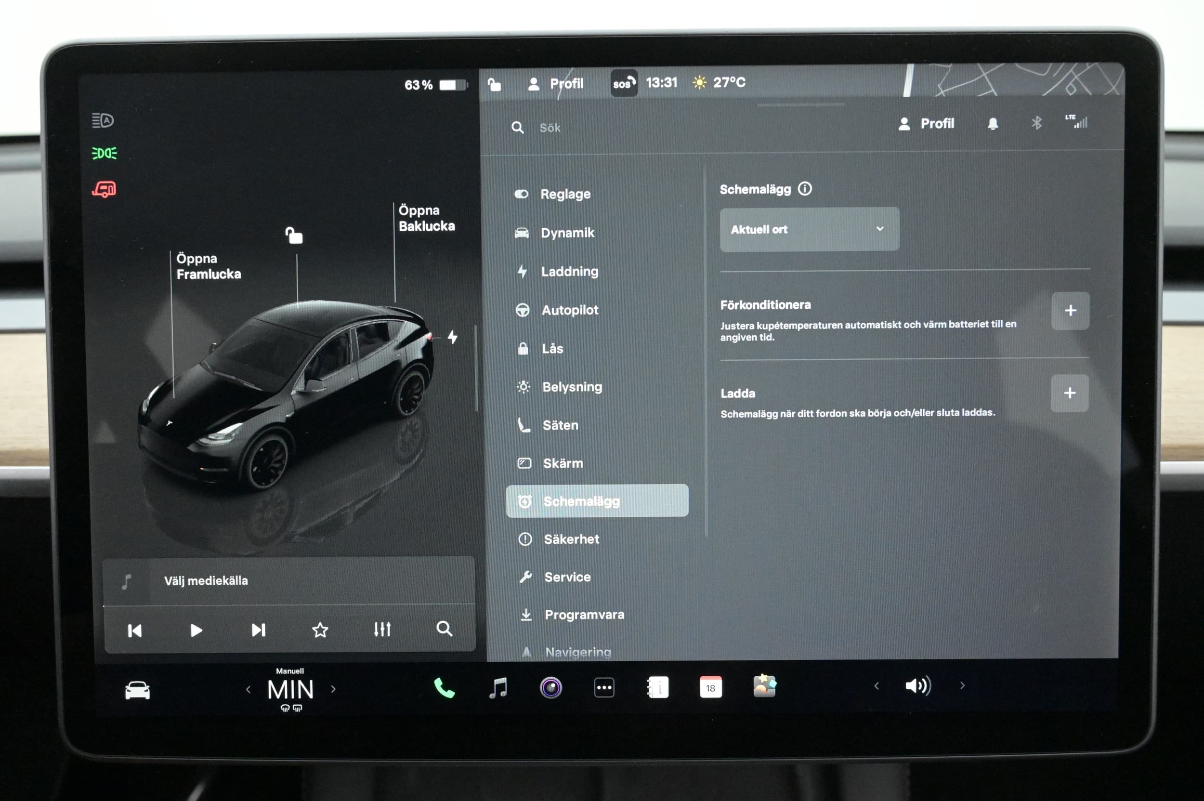Screen dimensions: 1204x801
Task: Open the music app icon
Action: [x=498, y=688]
